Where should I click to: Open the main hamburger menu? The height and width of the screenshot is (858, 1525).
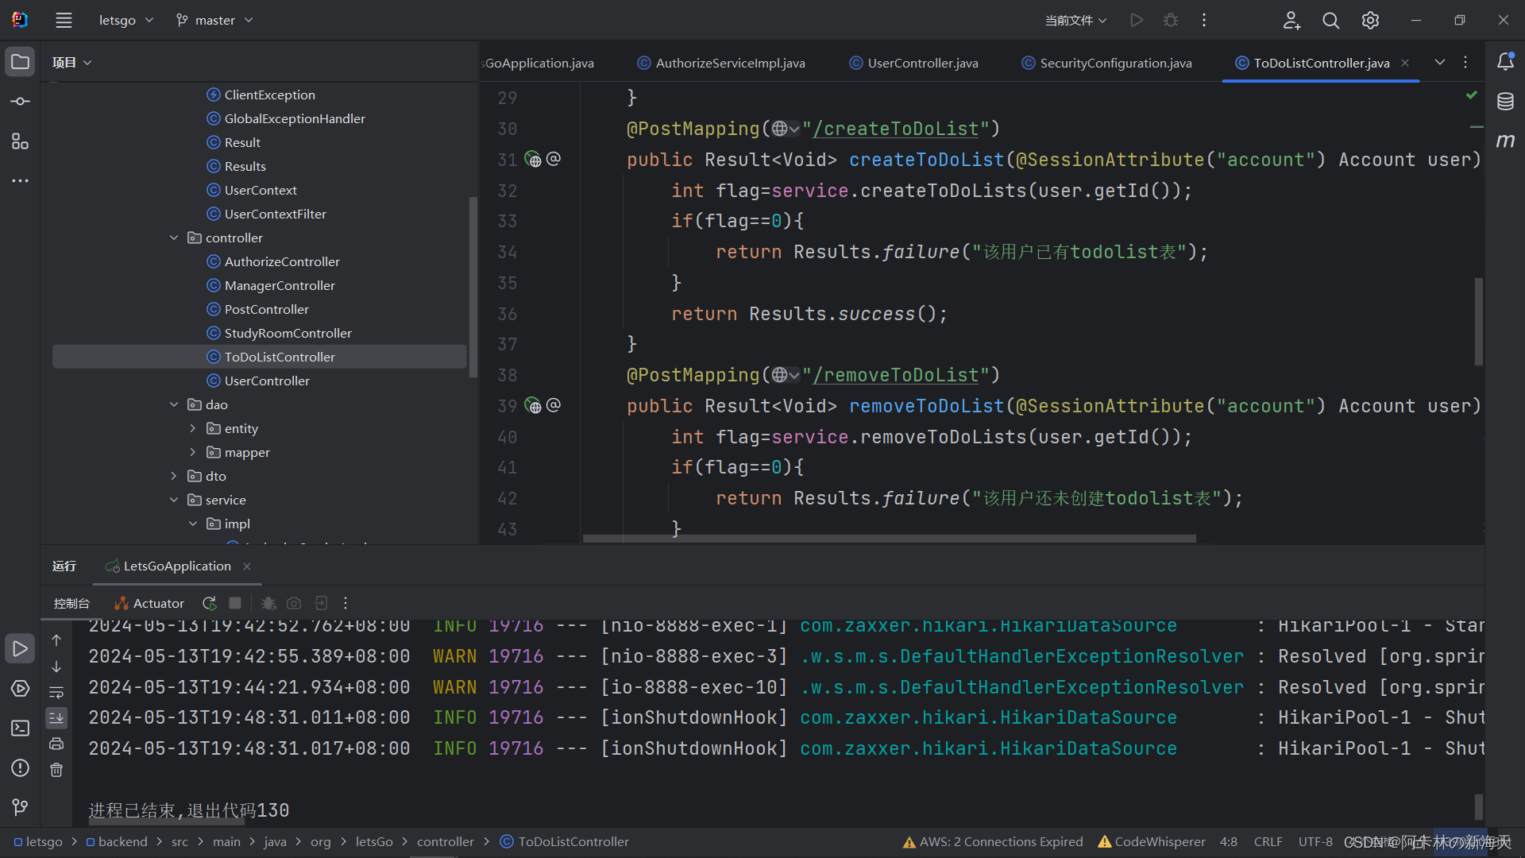[64, 21]
